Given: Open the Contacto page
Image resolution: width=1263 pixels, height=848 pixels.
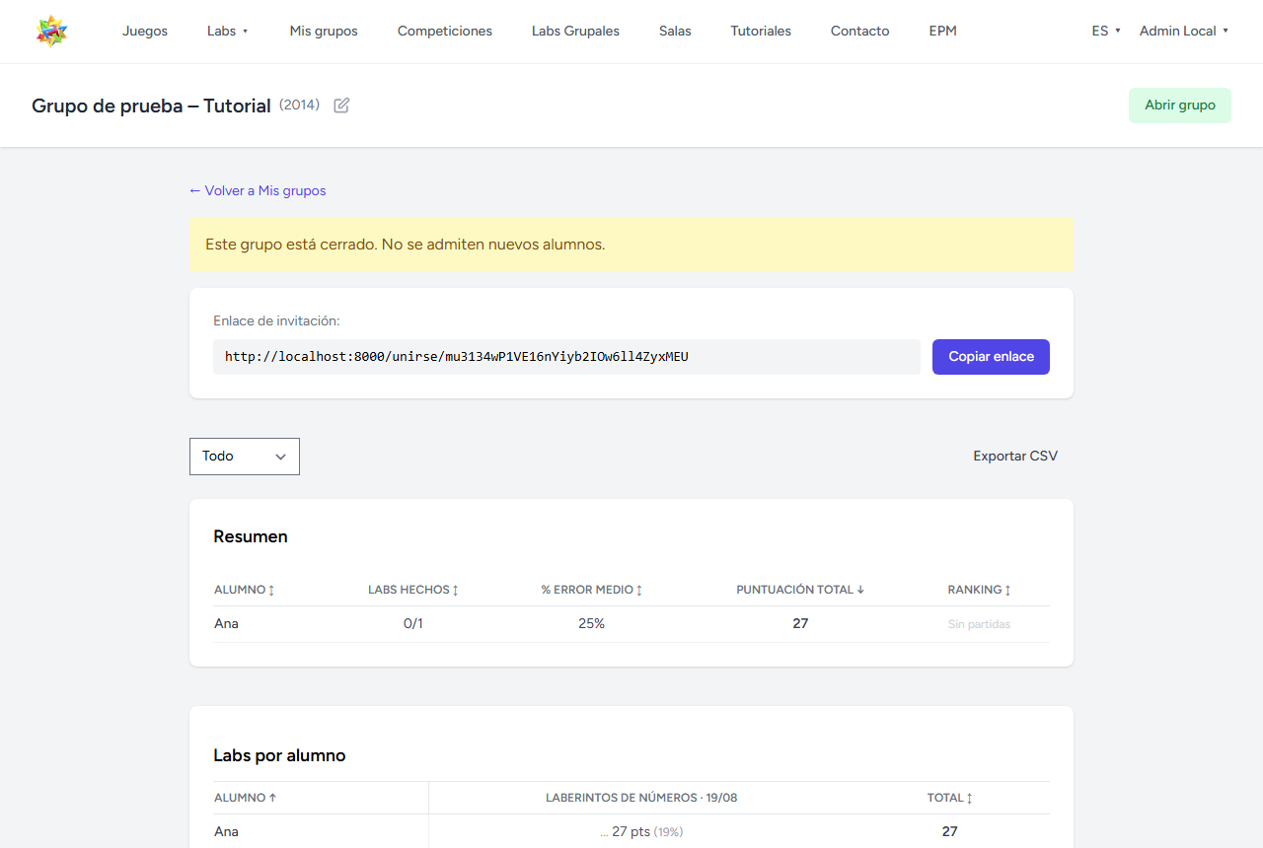Looking at the screenshot, I should (860, 32).
